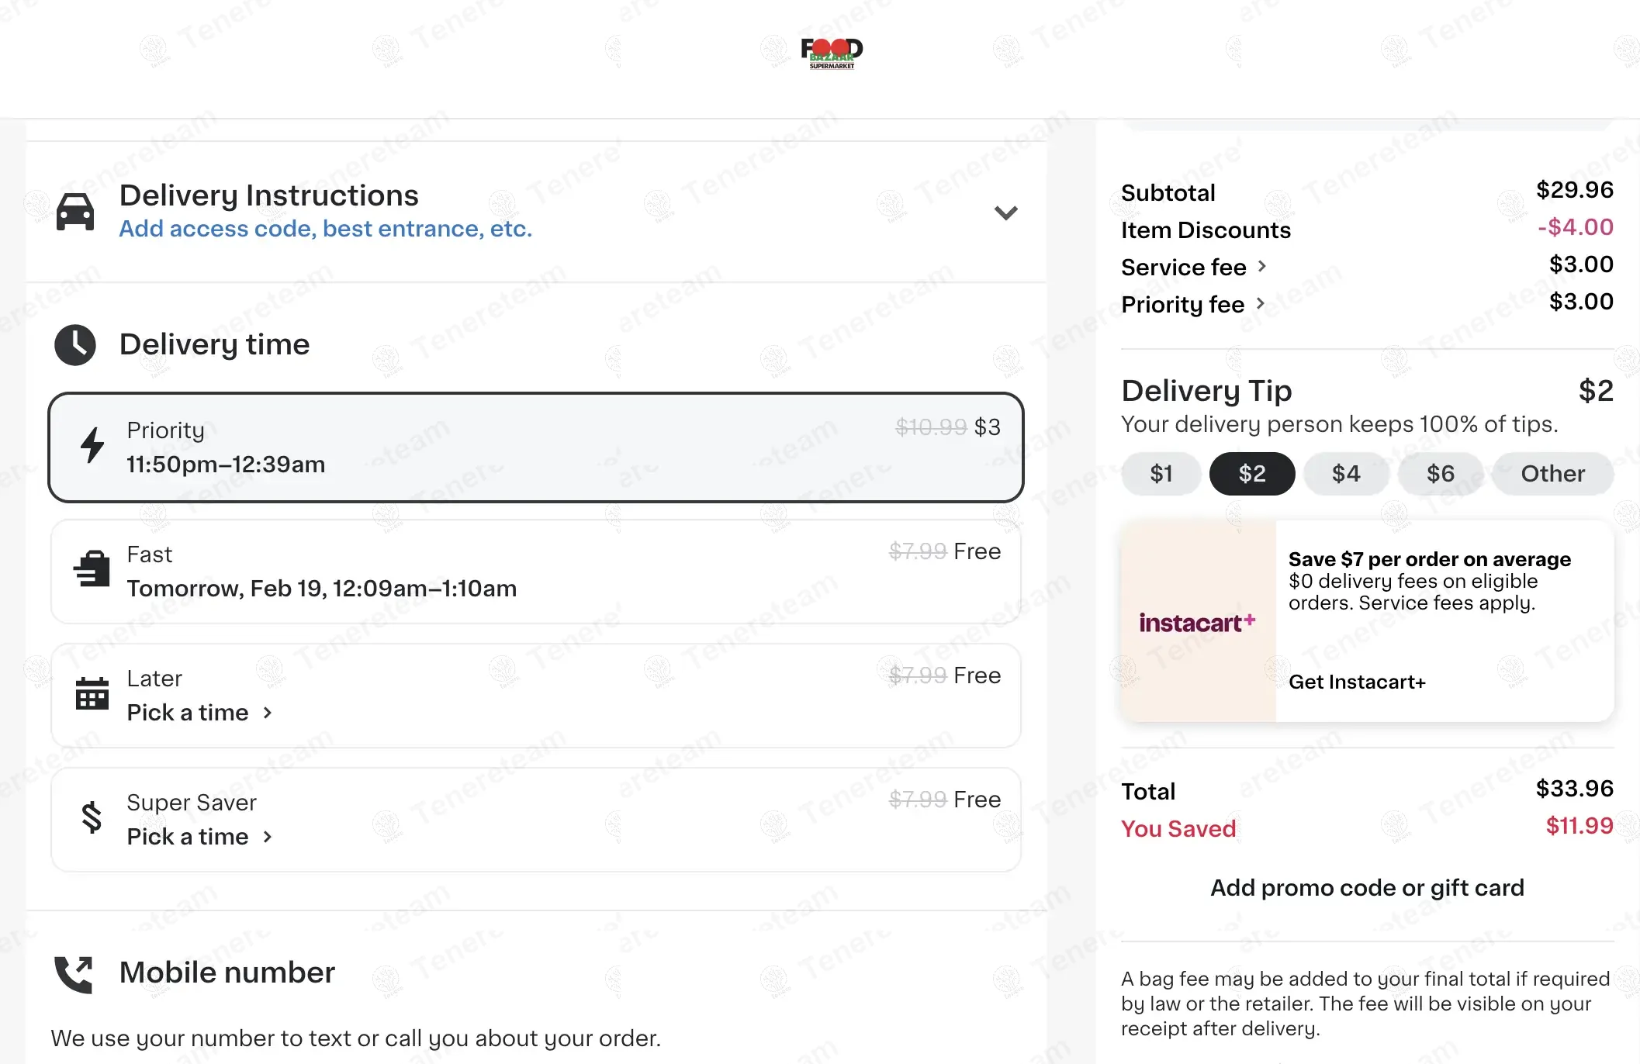Click the phone icon beside Mobile number
The height and width of the screenshot is (1064, 1640).
[x=74, y=974]
